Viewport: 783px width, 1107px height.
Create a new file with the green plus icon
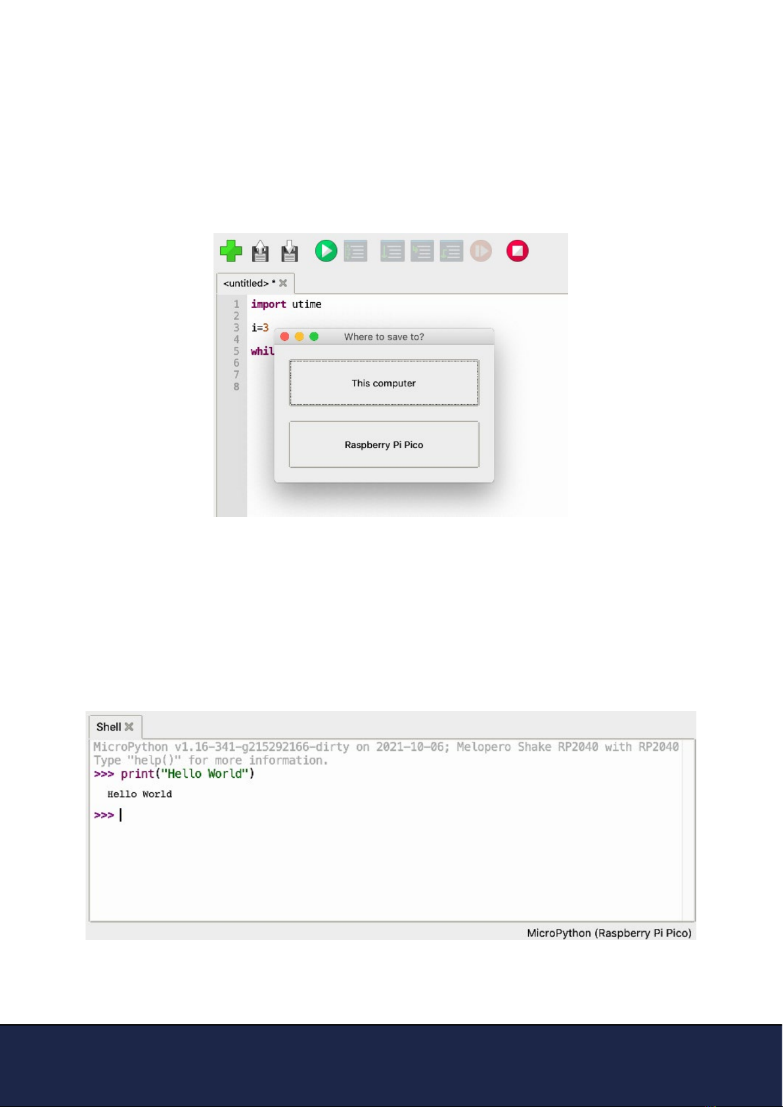click(x=231, y=251)
